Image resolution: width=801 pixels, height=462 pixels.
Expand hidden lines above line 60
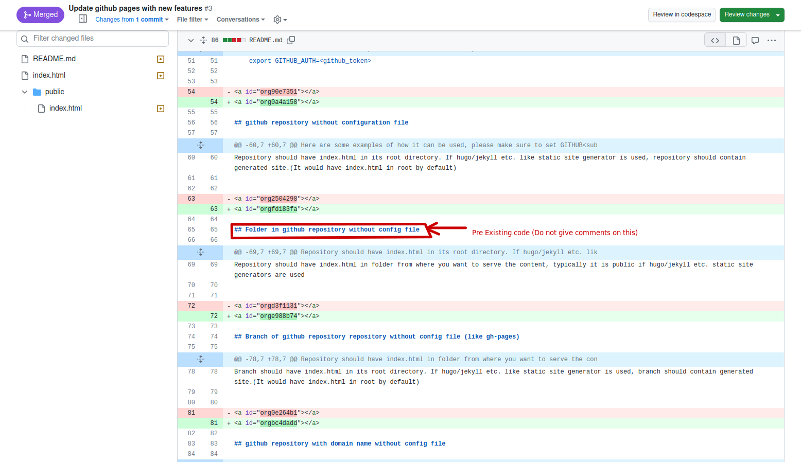point(200,145)
